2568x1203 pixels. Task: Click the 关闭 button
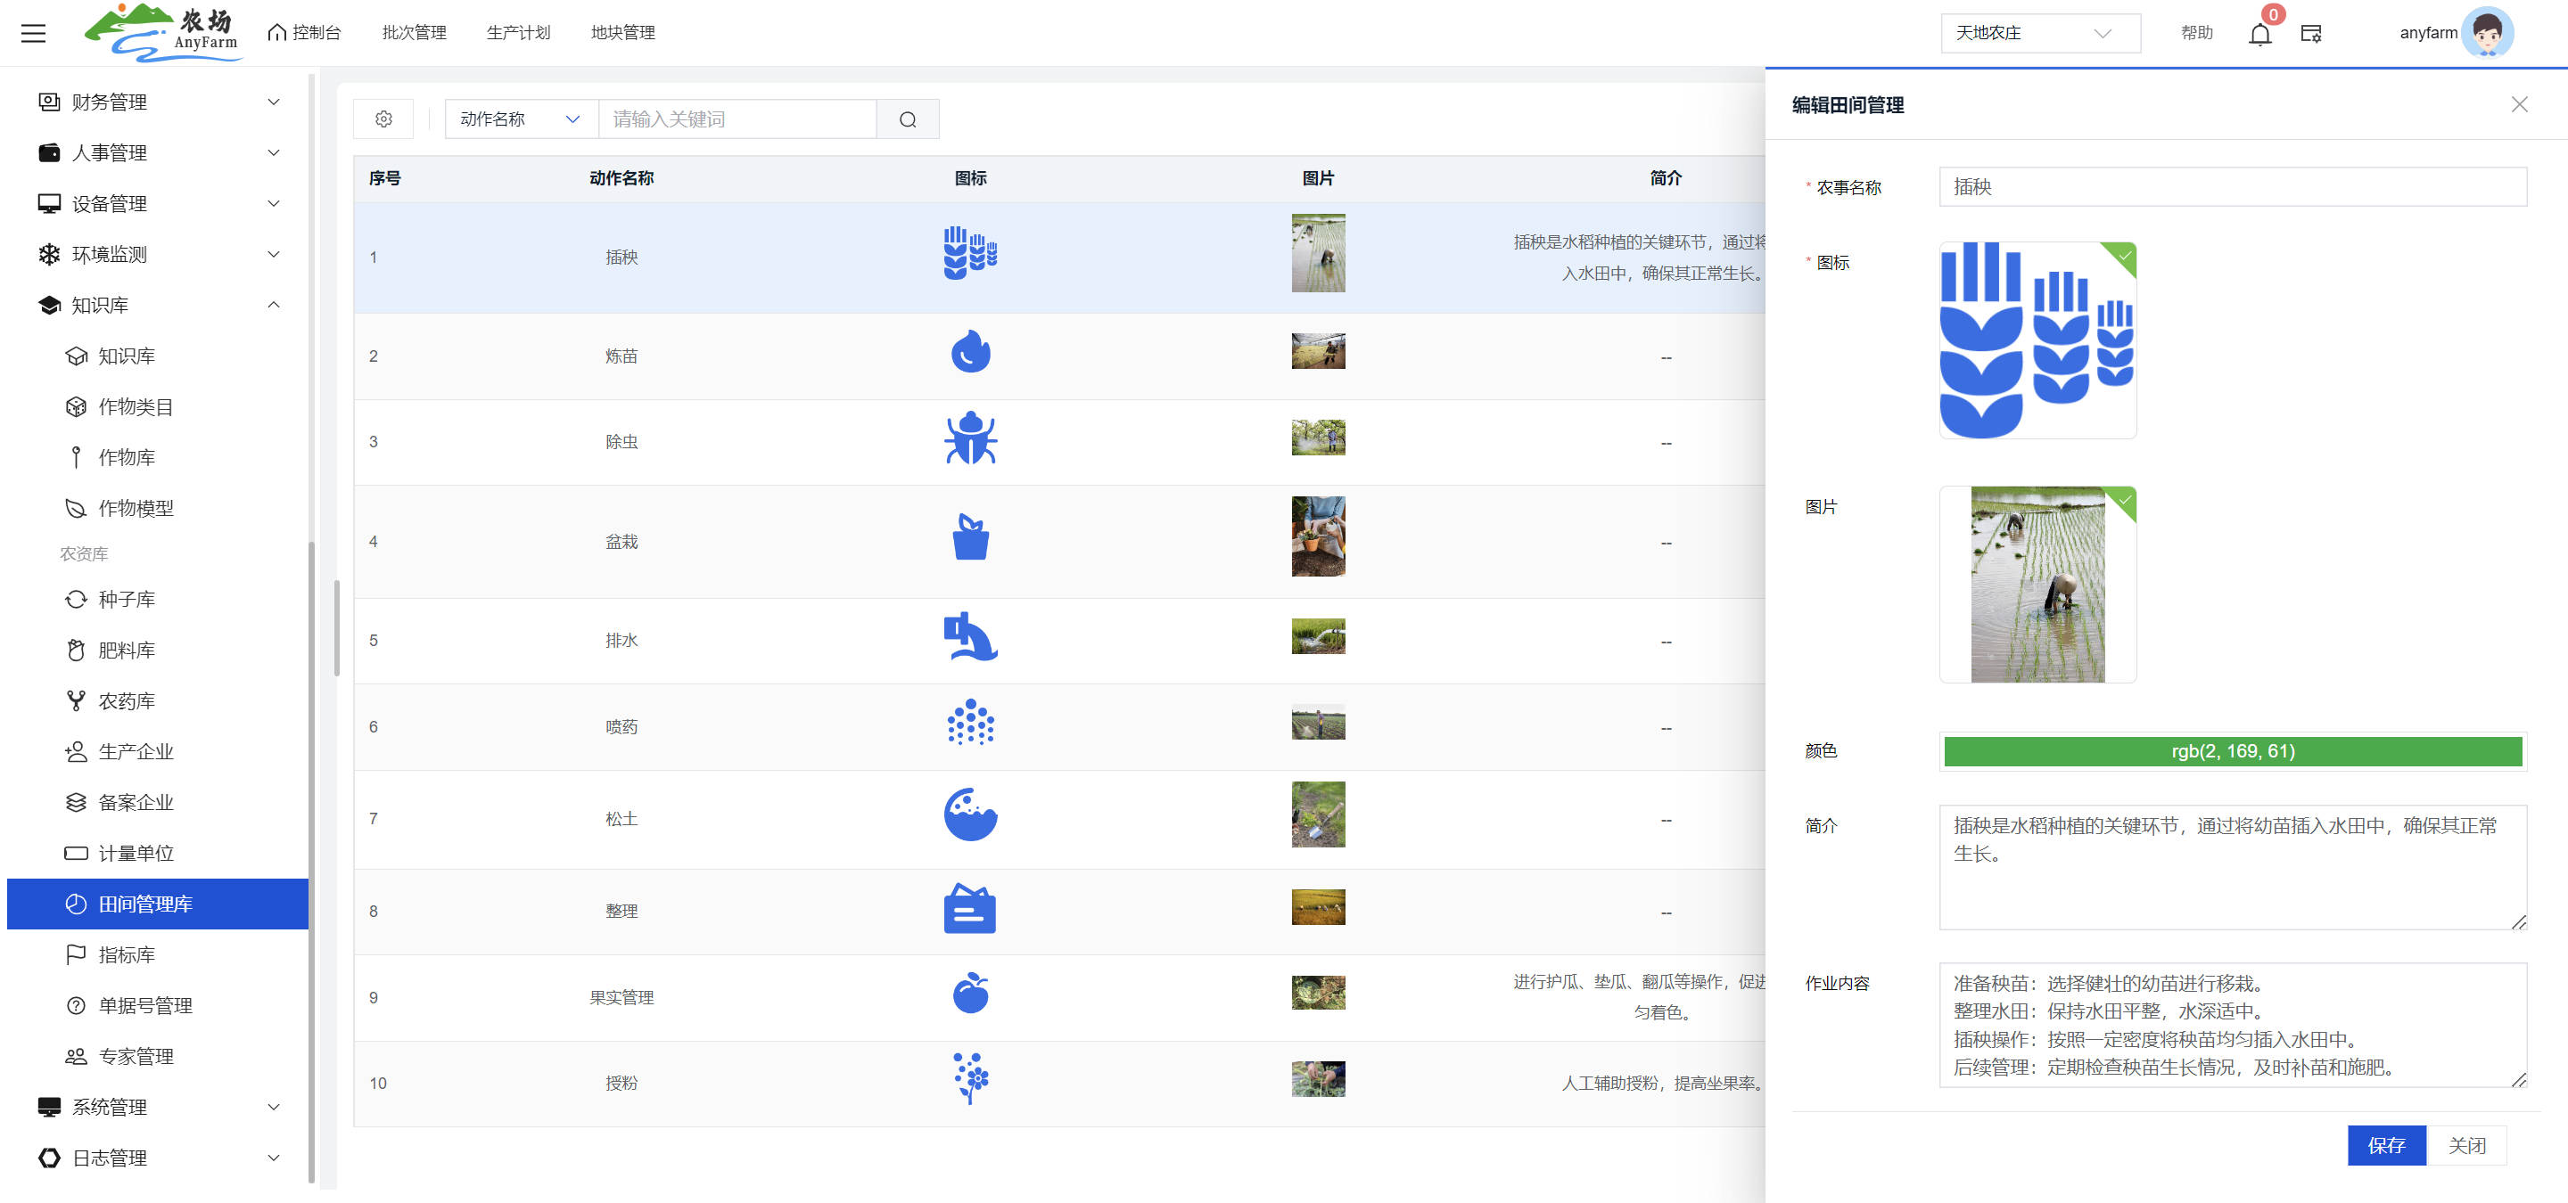(x=2466, y=1145)
